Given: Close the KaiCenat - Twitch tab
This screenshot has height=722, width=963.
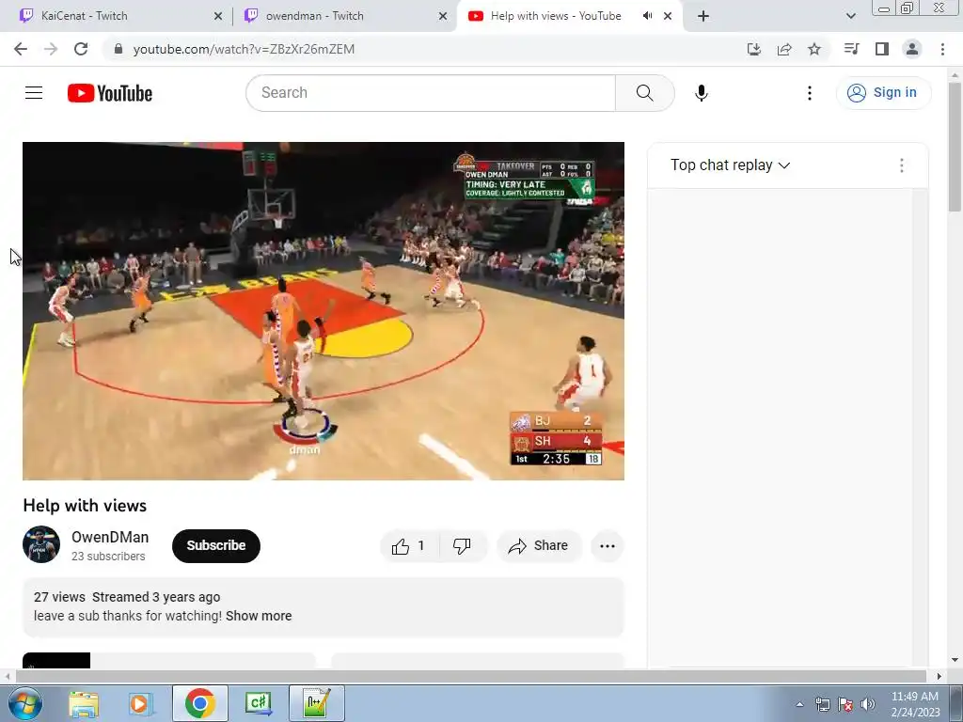Looking at the screenshot, I should coord(218,17).
